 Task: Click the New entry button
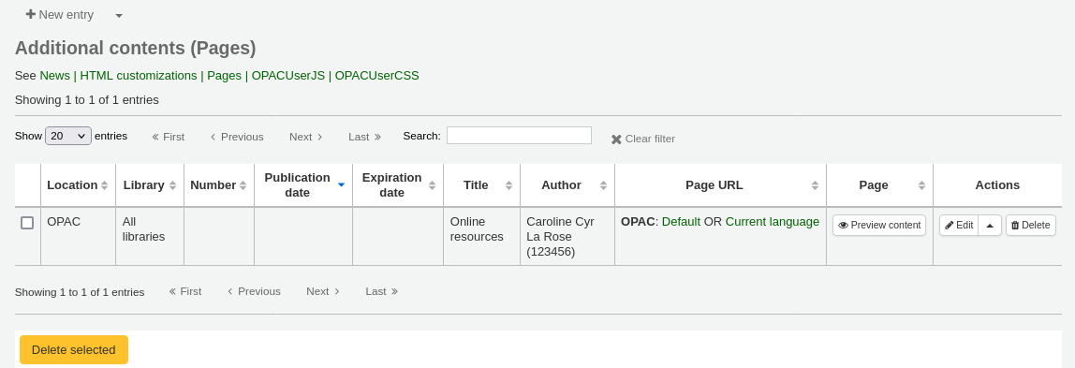point(60,14)
